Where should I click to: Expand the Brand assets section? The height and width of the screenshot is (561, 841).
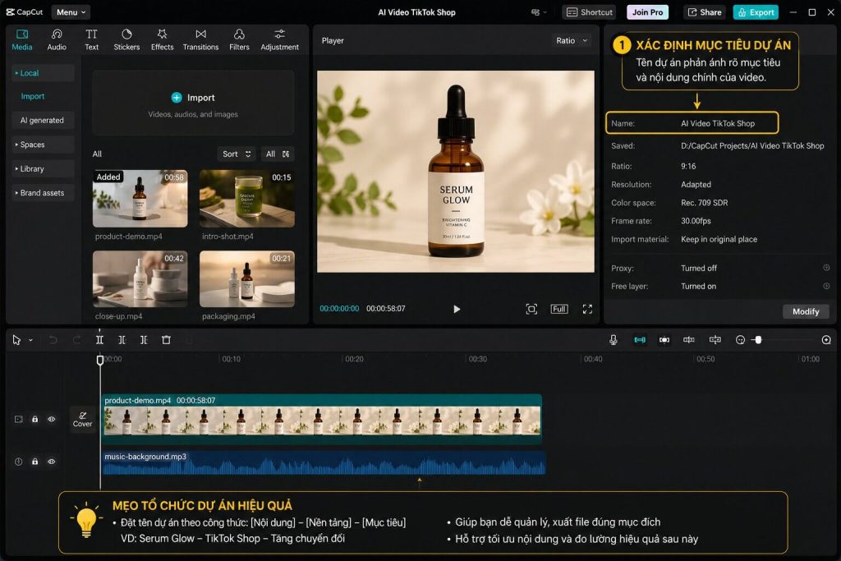[43, 192]
